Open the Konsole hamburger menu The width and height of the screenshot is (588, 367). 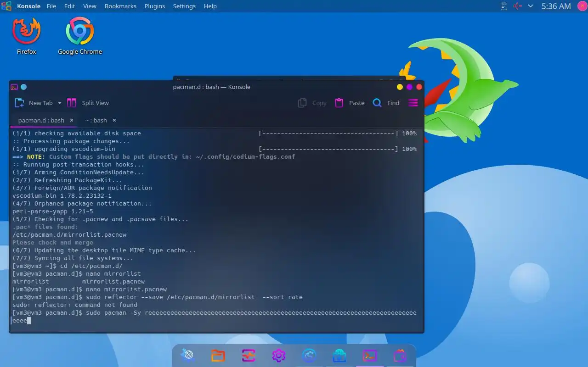[x=413, y=103]
